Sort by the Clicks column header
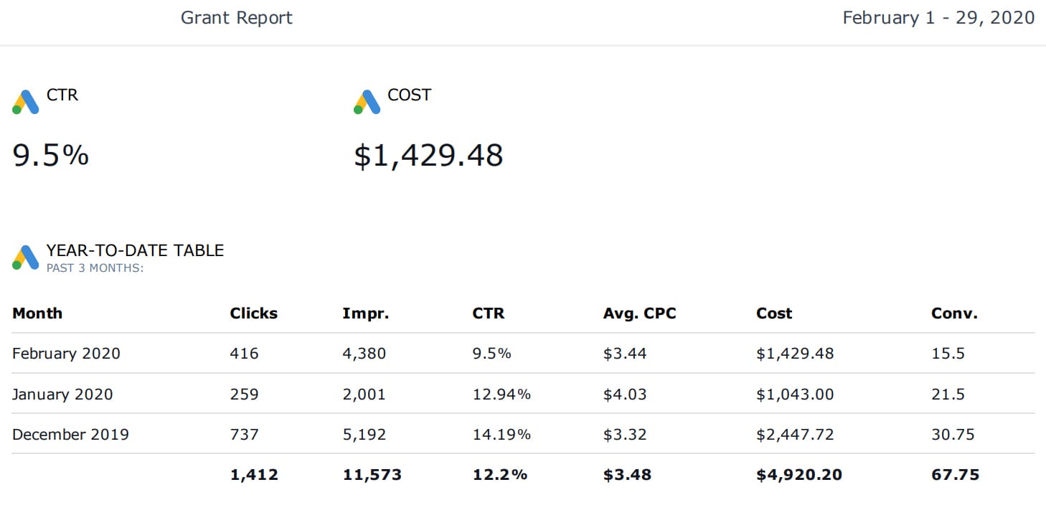This screenshot has height=505, width=1046. [x=253, y=313]
